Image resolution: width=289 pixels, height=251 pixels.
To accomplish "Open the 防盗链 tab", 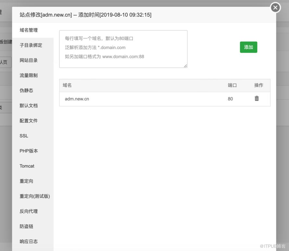I will click(32, 227).
